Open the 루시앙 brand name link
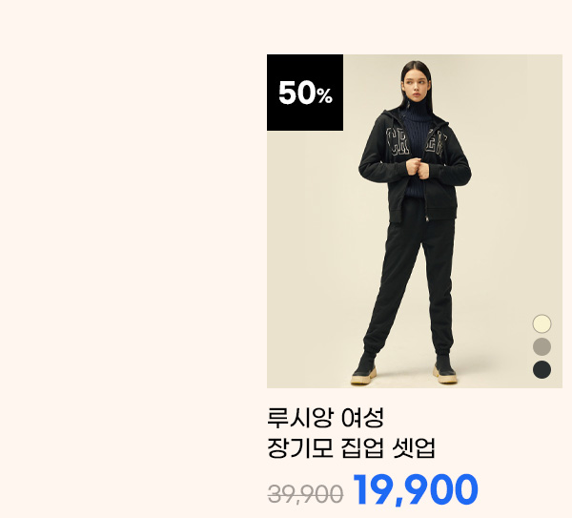The width and height of the screenshot is (572, 518). (300, 418)
